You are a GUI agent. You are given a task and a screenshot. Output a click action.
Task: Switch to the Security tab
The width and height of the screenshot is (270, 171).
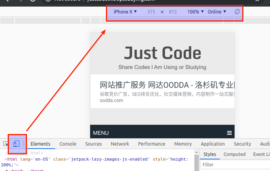[x=242, y=144]
